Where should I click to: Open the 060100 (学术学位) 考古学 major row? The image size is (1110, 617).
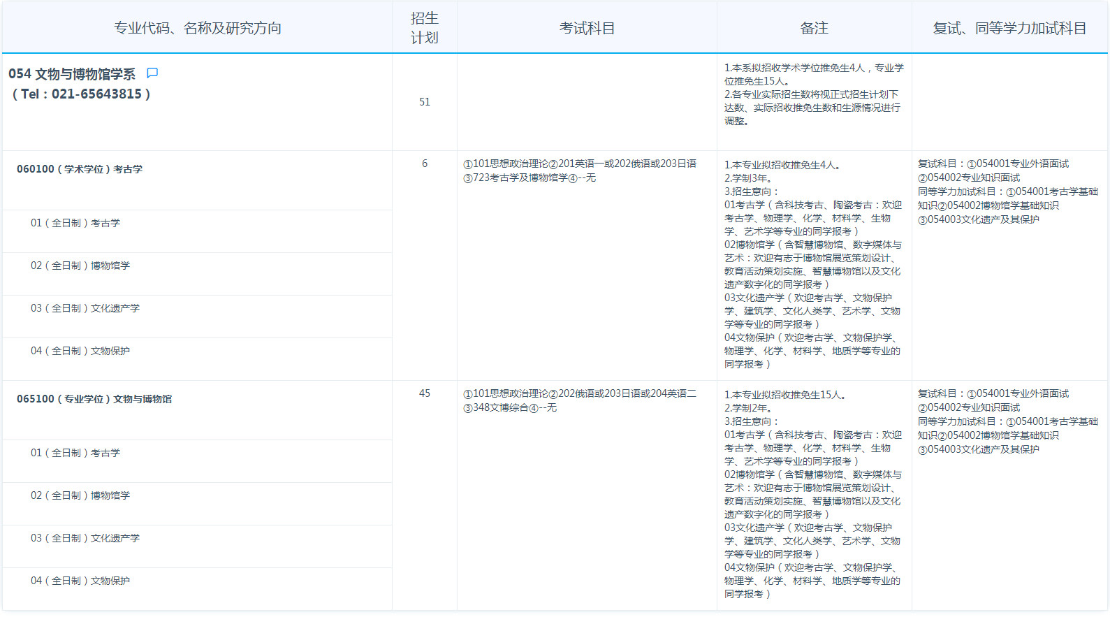tap(80, 169)
